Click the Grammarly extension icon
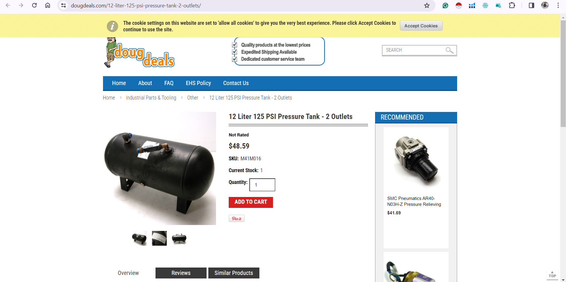Viewport: 566px width, 282px height. click(445, 5)
